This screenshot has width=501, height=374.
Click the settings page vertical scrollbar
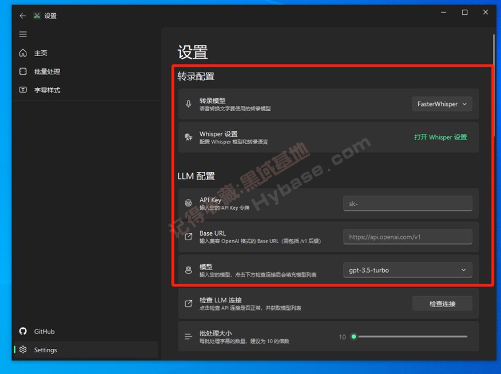point(494,86)
